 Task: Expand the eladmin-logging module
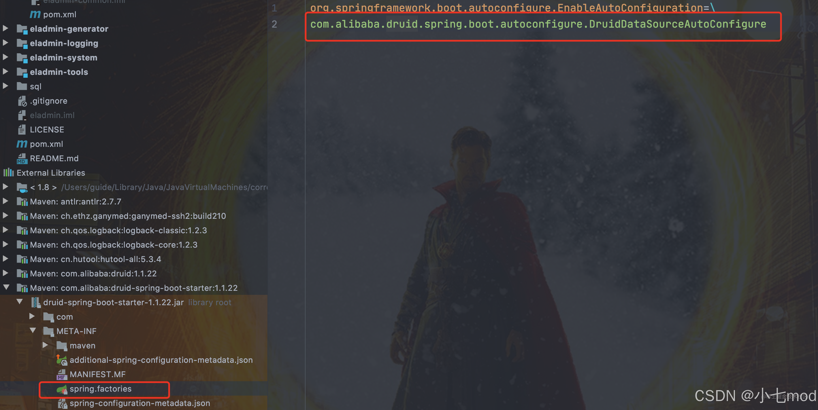5,43
